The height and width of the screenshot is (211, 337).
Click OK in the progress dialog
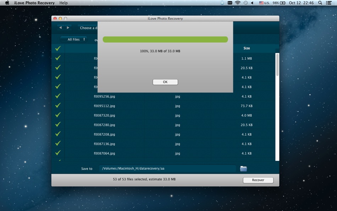click(165, 82)
